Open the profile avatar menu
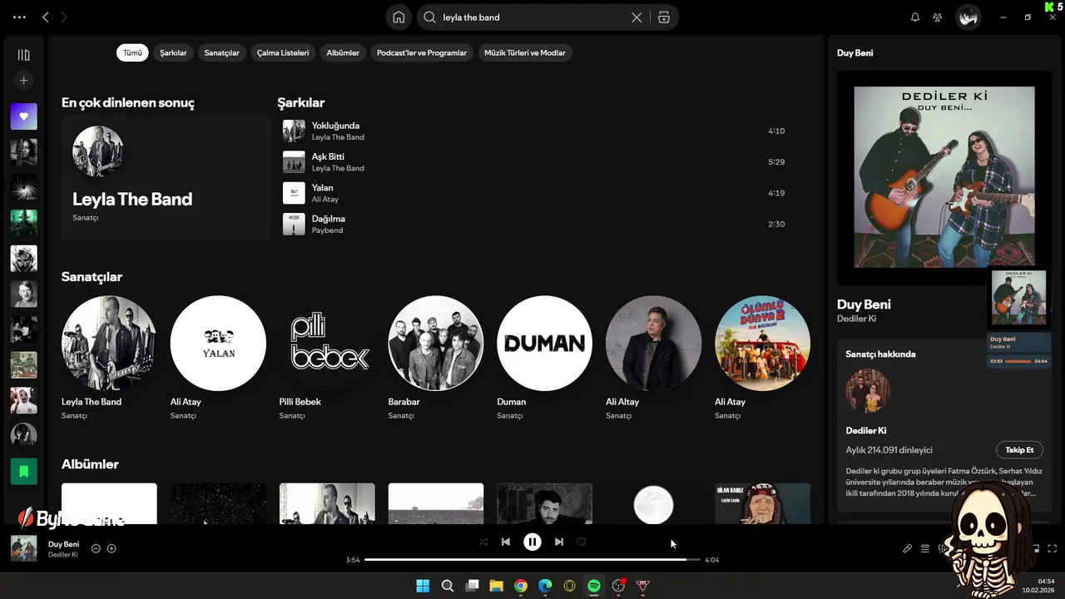 [968, 17]
